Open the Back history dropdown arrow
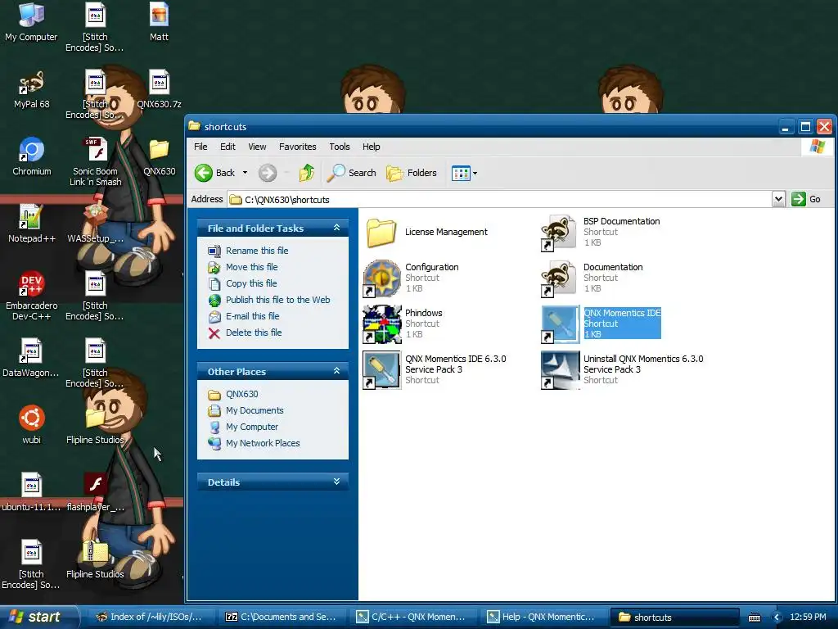This screenshot has width=838, height=629. tap(245, 173)
